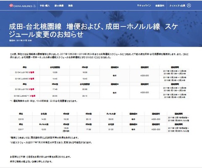Open the 検索 menu

tap(70, 5)
